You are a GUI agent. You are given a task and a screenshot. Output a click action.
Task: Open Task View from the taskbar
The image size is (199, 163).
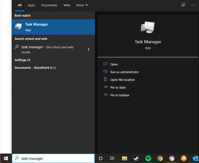click(x=112, y=158)
